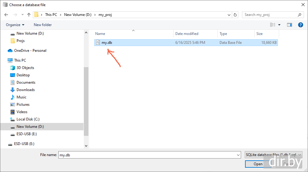This screenshot has height=172, width=308.
Task: Click the Data Base File type cell
Action: coord(231,43)
